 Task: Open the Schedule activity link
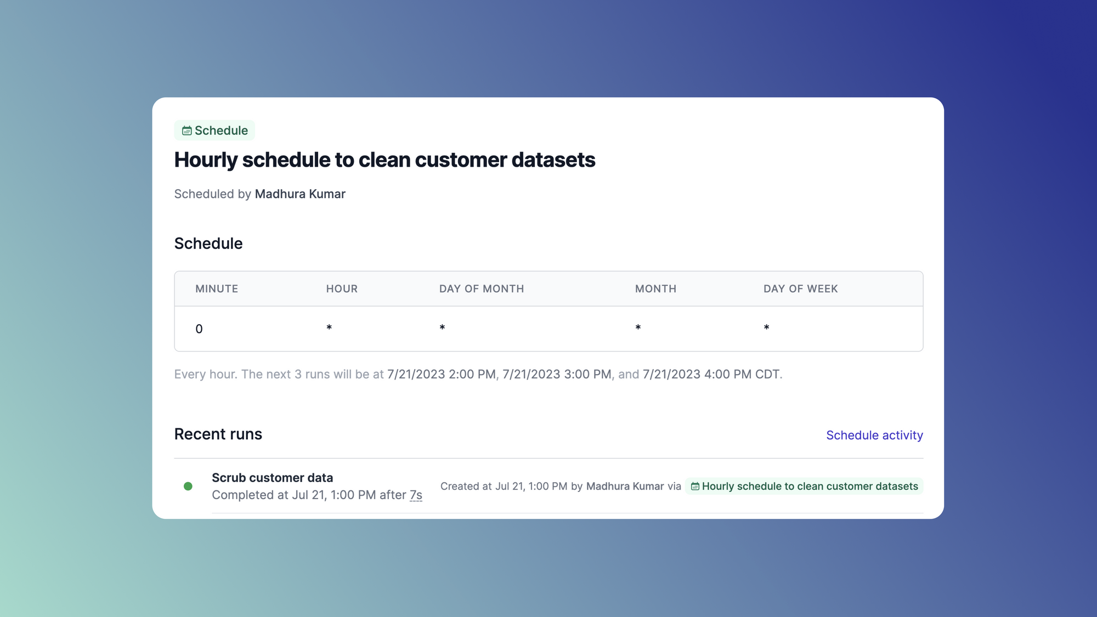pyautogui.click(x=874, y=435)
